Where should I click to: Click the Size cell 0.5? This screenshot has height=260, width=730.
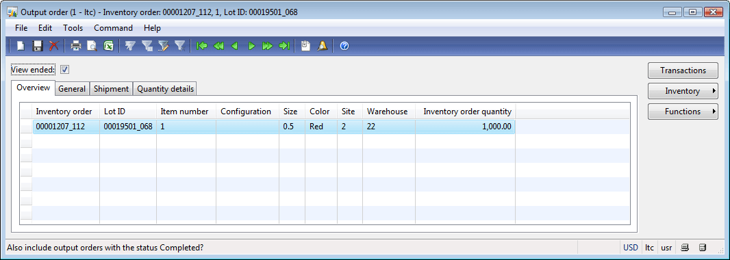[292, 127]
